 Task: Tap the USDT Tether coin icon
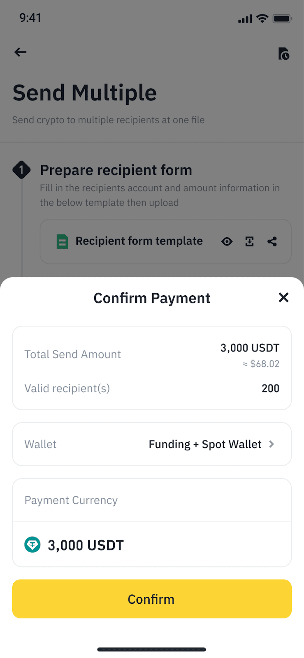tap(32, 545)
